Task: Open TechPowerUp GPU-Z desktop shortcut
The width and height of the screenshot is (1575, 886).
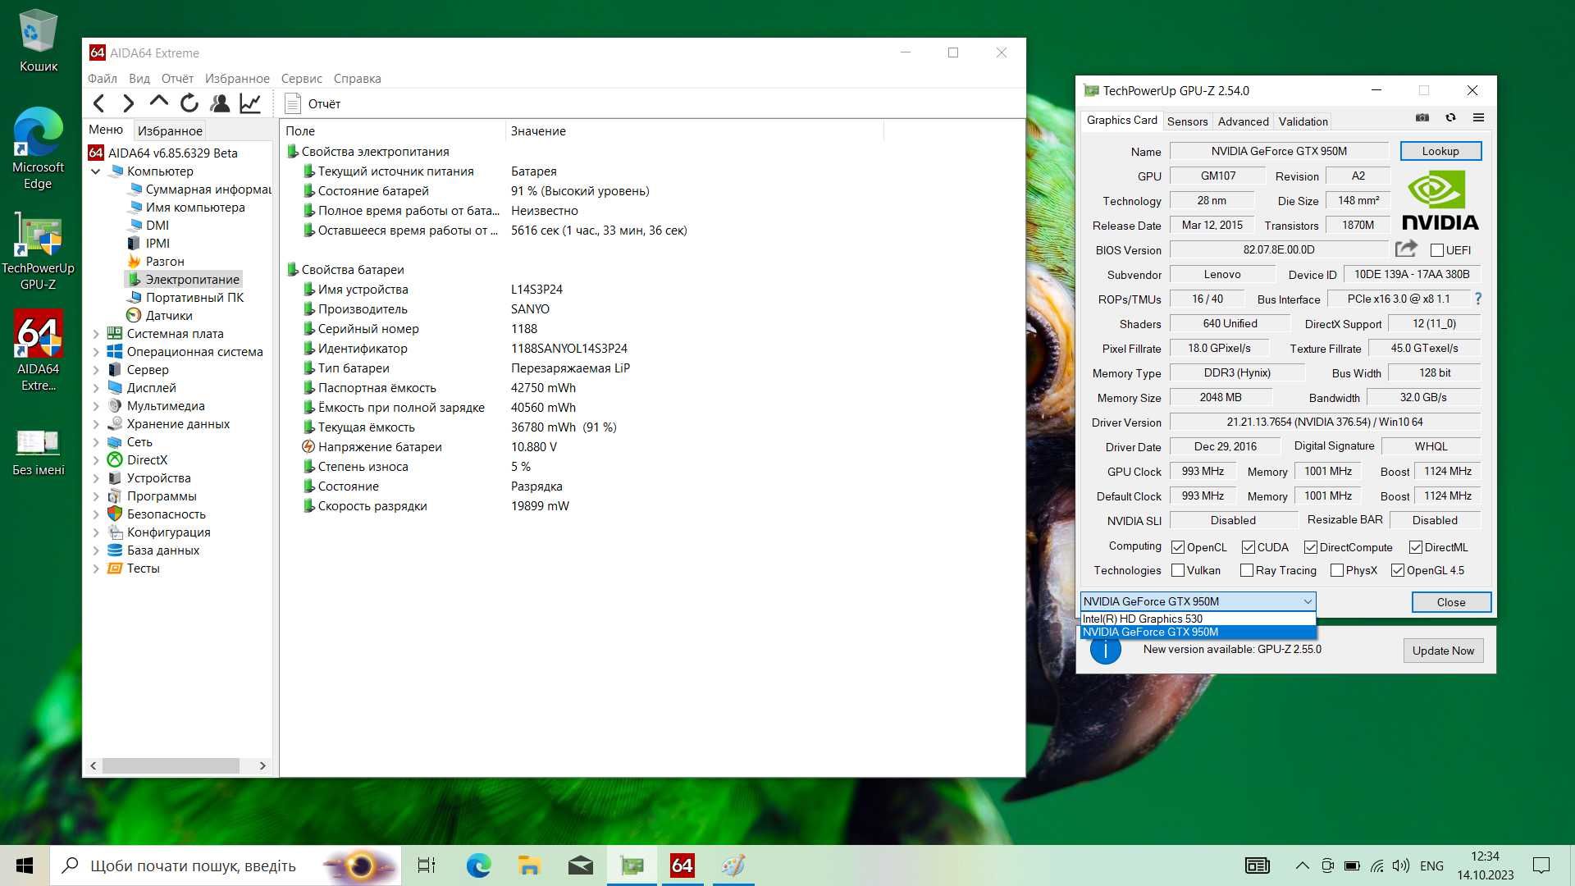Action: 38,252
